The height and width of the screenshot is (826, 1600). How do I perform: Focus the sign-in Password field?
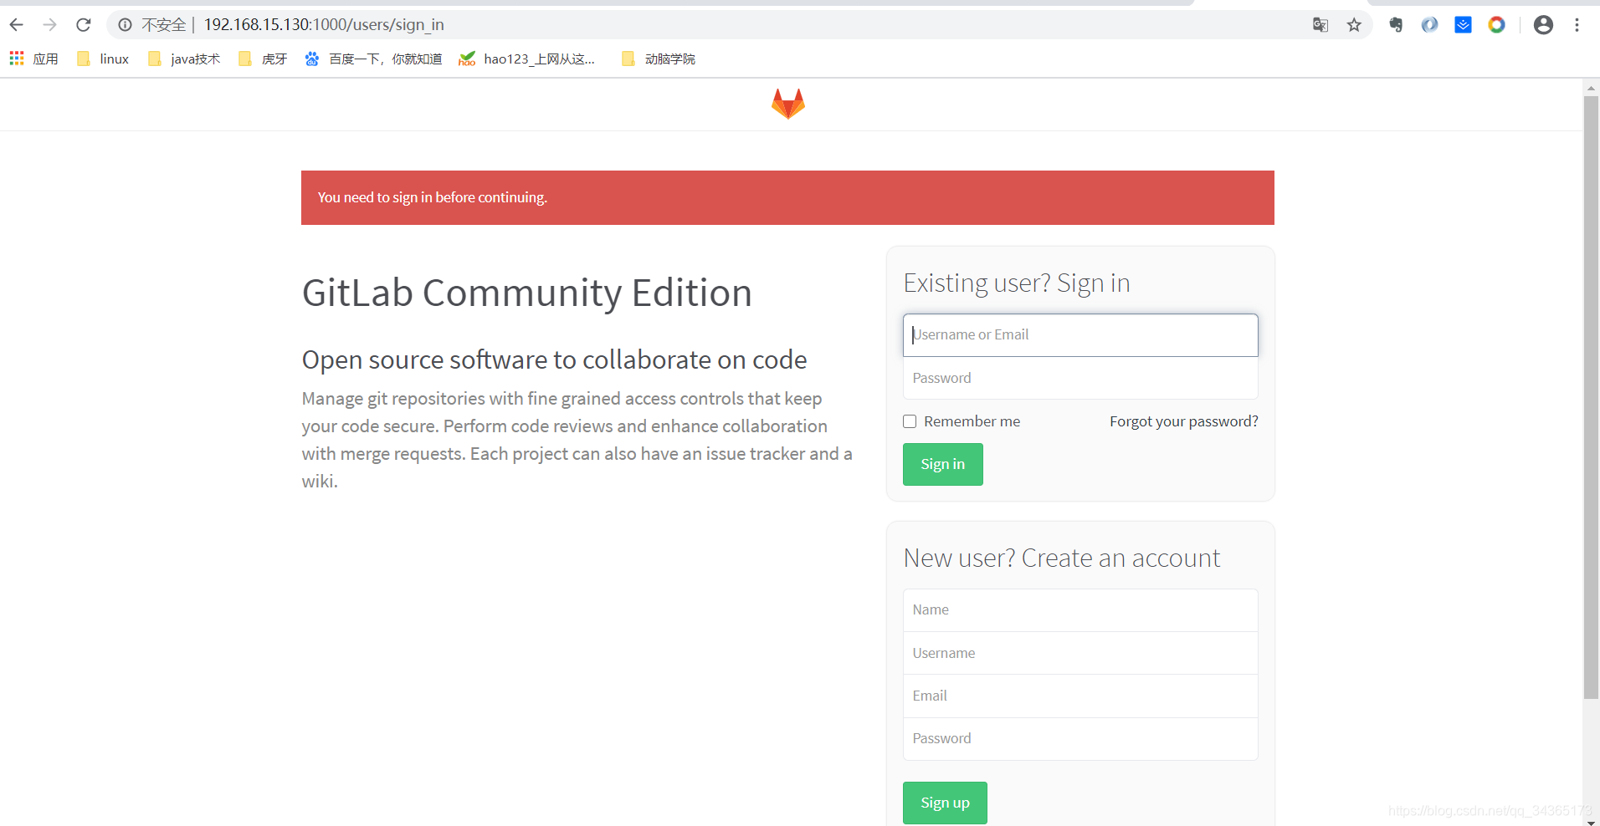1080,378
